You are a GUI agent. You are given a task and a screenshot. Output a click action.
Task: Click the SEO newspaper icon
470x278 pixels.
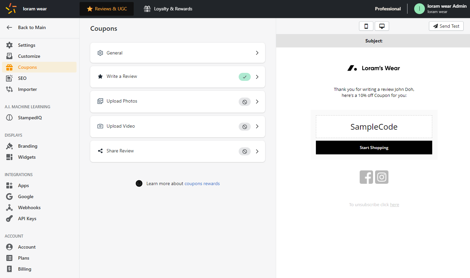click(9, 78)
